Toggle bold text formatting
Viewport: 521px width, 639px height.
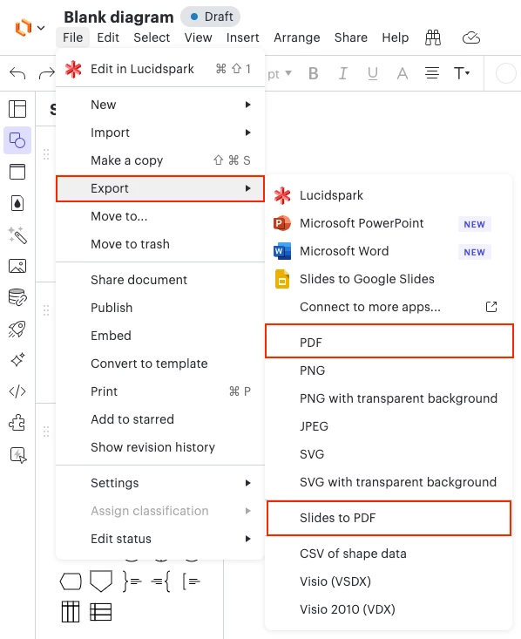[x=314, y=74]
